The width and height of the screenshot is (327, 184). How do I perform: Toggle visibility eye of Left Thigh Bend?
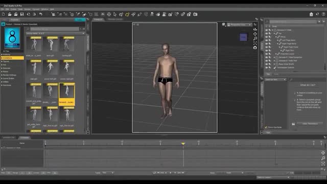tap(266, 40)
